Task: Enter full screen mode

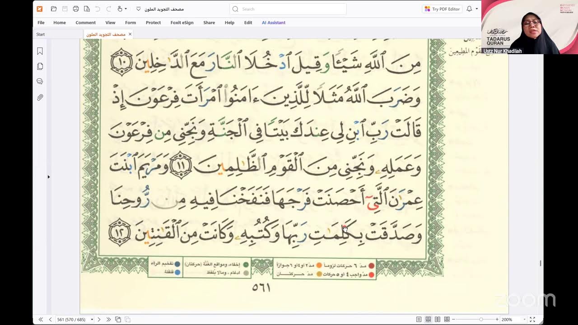Action: (532, 320)
